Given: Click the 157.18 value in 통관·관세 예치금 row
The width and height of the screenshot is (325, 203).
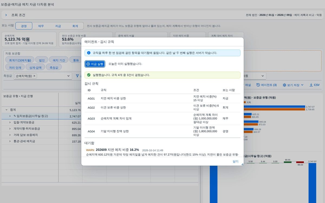Looking at the screenshot, I should tap(77, 141).
